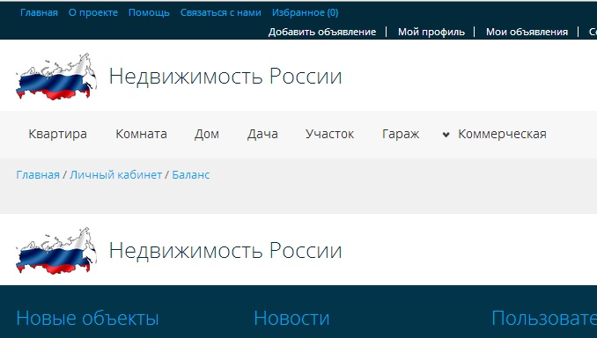Click Добавить объявление
This screenshot has width=597, height=338.
pyautogui.click(x=322, y=32)
